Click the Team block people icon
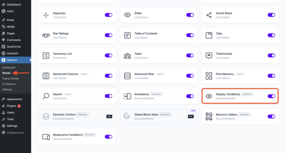 (x=127, y=56)
